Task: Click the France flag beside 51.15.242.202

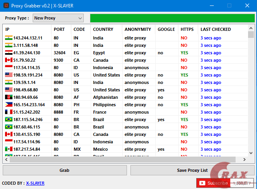Action: (9, 112)
